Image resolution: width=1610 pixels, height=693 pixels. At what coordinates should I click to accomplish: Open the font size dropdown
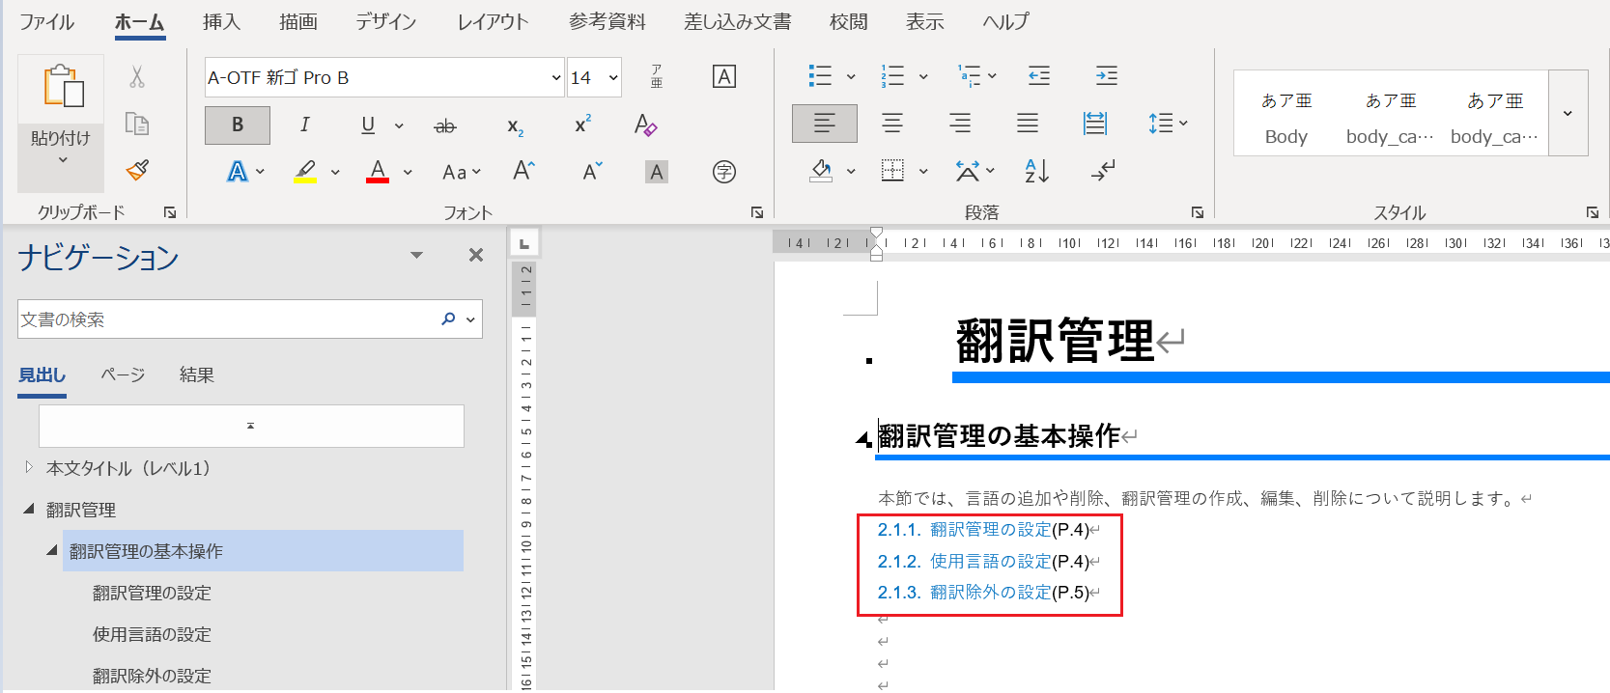(x=613, y=78)
